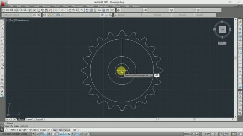Select the Hatch tool
Viewport: 243px width, 136px height.
click(2, 76)
